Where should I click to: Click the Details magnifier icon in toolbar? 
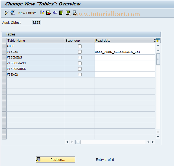coord(13,13)
